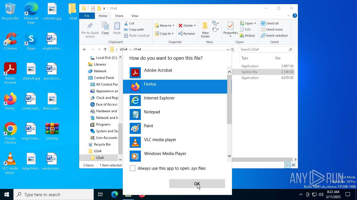Select Network in the navigation tree
This screenshot has width=357, height=200.
point(100,71)
